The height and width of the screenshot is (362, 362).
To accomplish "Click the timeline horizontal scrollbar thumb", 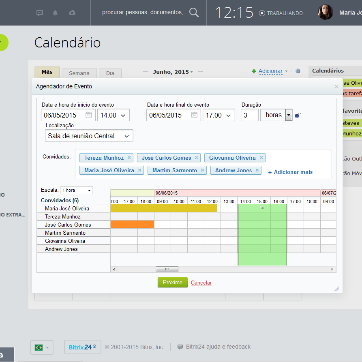I will pos(167,269).
